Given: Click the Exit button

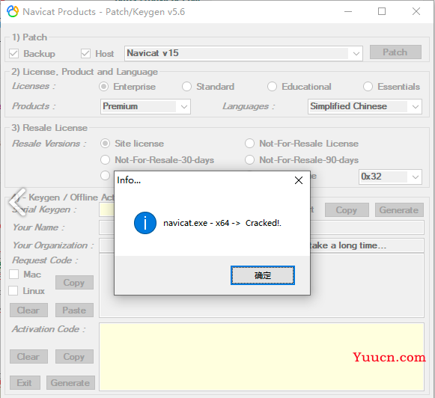Looking at the screenshot, I should tap(25, 383).
